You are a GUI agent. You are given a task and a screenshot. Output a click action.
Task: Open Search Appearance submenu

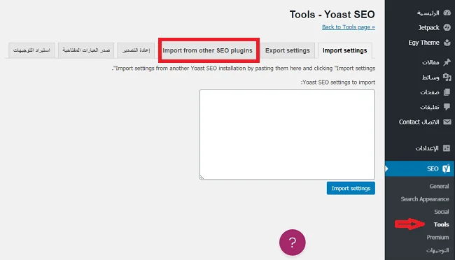coord(425,198)
